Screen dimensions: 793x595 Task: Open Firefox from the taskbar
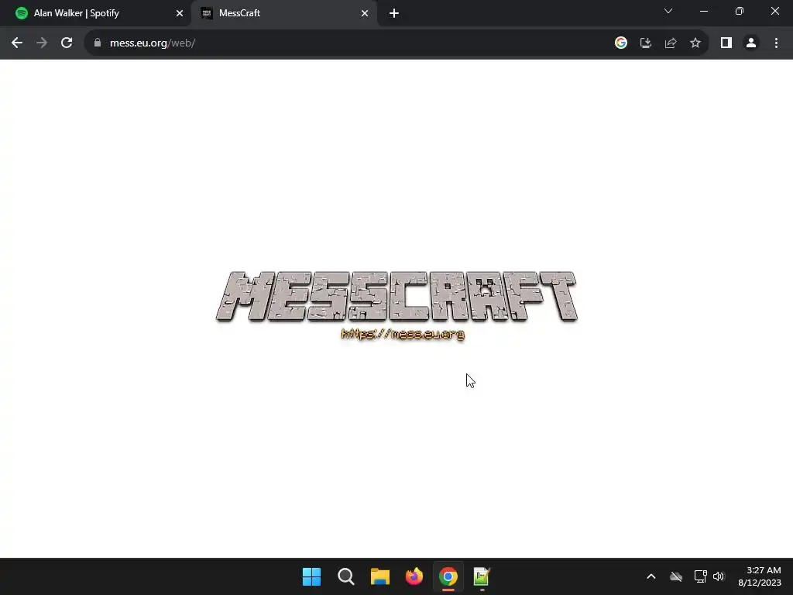pyautogui.click(x=414, y=576)
